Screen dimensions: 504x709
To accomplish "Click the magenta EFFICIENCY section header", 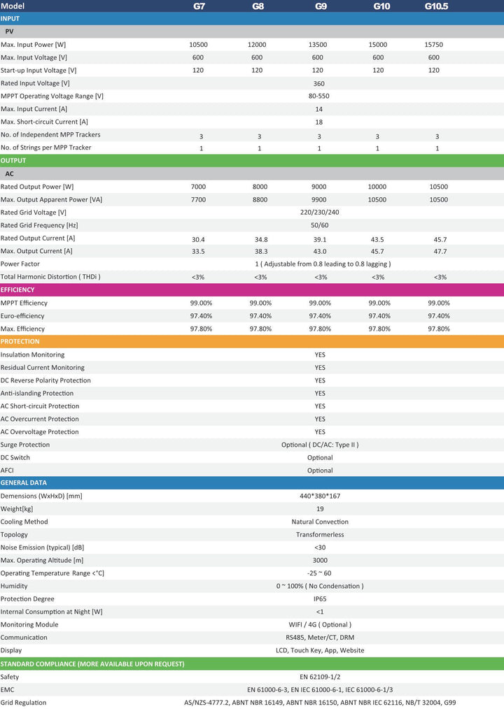I will coord(252,290).
